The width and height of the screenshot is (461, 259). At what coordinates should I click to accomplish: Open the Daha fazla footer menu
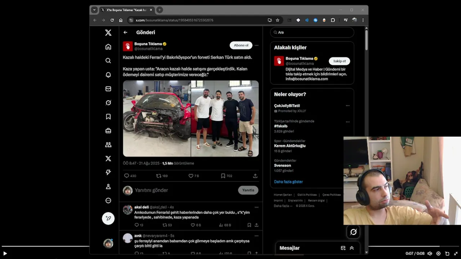tap(283, 206)
